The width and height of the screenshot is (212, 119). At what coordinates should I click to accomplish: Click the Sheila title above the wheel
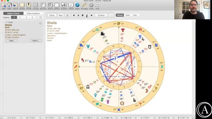tap(52, 23)
